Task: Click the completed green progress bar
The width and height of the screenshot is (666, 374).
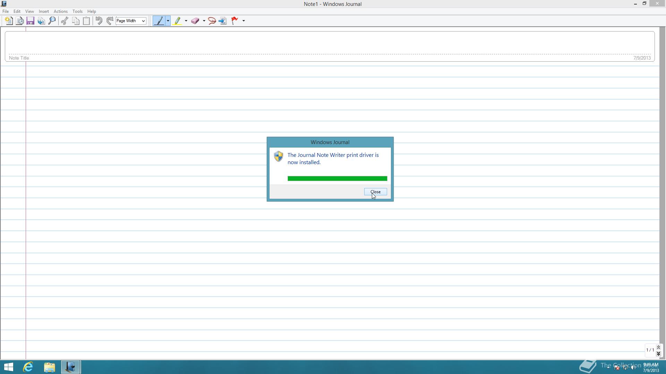Action: pyautogui.click(x=337, y=179)
